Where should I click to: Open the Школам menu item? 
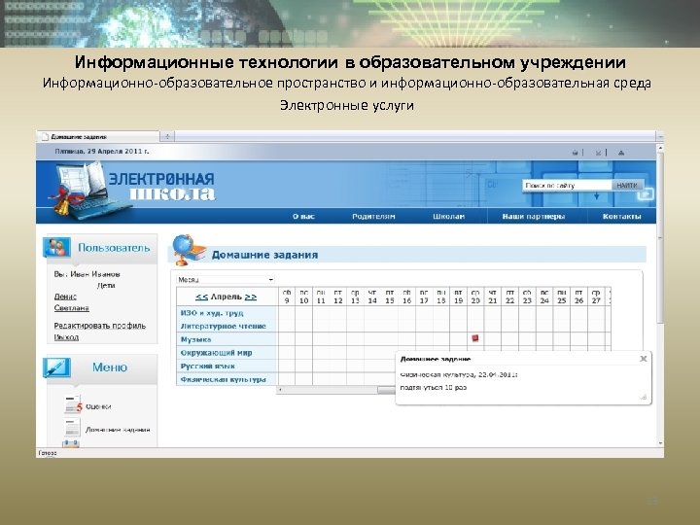pyautogui.click(x=448, y=216)
